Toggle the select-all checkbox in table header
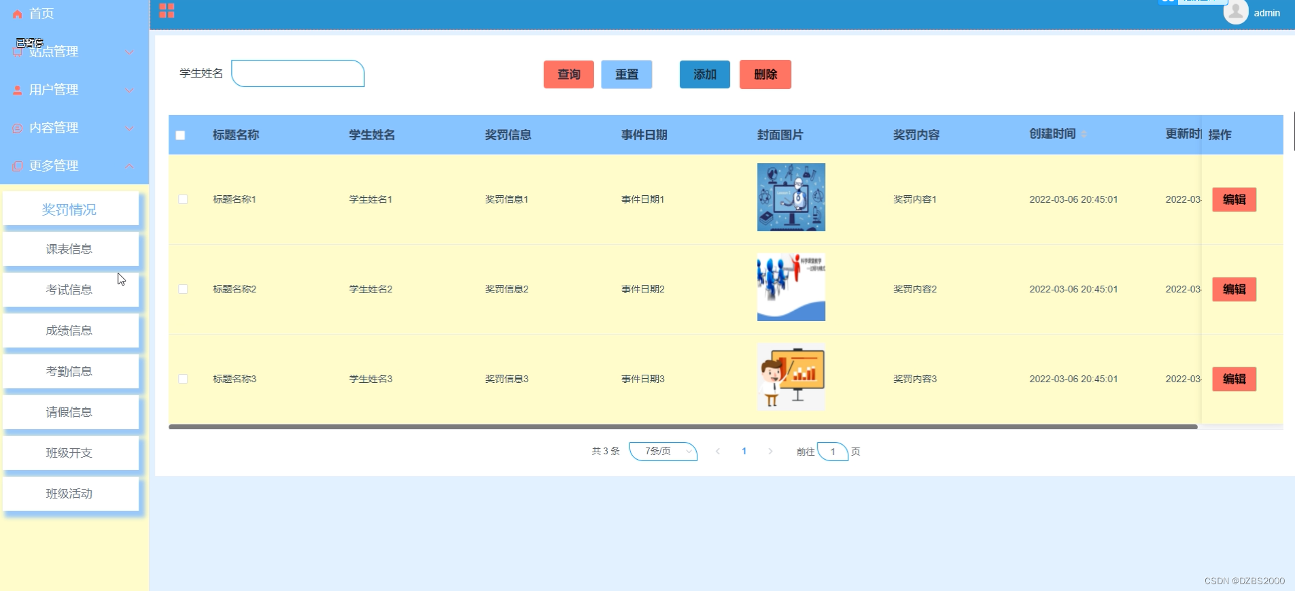1295x591 pixels. [x=180, y=135]
